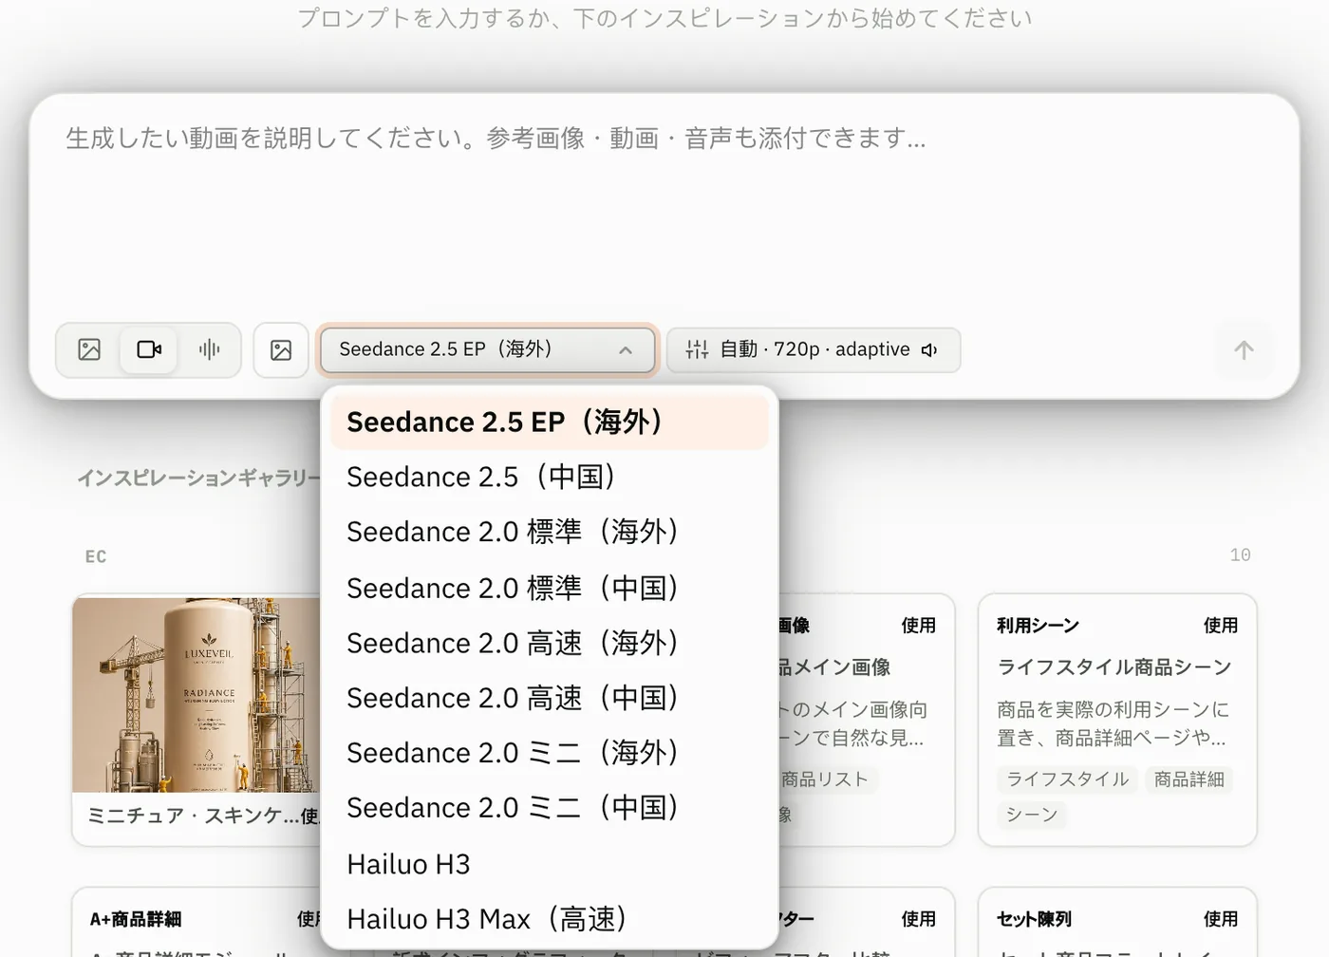
Task: Click the ライフスタイル tag
Action: point(1067,779)
